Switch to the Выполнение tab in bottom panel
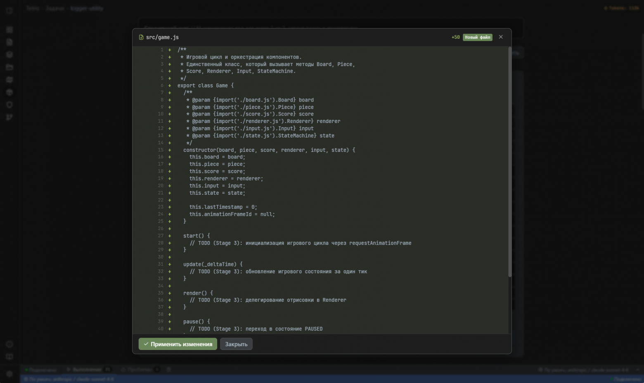The width and height of the screenshot is (644, 383). [87, 369]
